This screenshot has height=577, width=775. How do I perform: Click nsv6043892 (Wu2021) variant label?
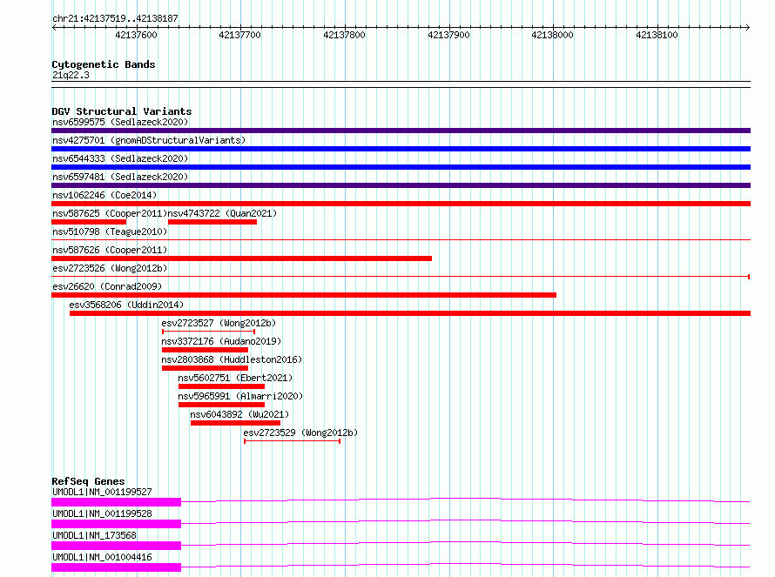(239, 414)
